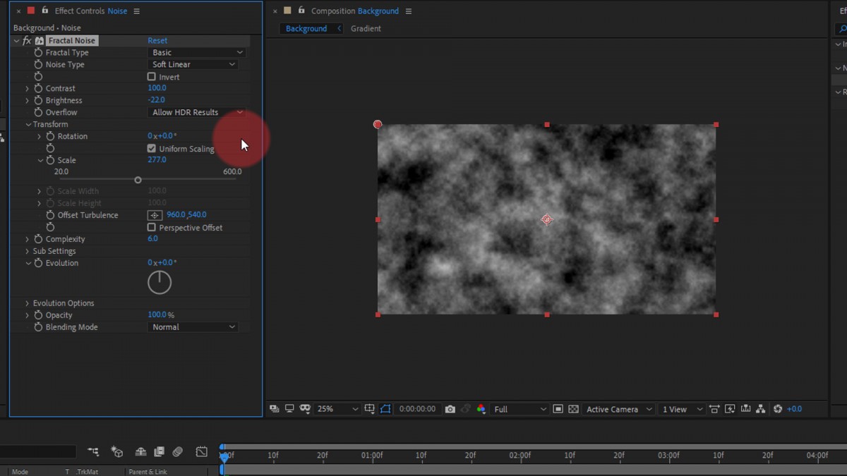
Task: Click Reset for Fractal Noise
Action: (x=157, y=41)
